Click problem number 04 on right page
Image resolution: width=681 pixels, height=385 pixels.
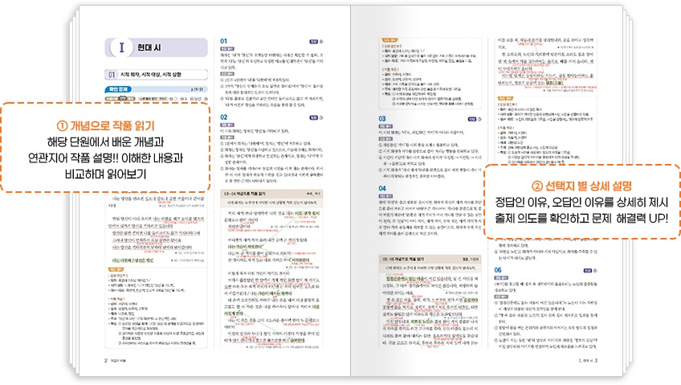pyautogui.click(x=382, y=188)
